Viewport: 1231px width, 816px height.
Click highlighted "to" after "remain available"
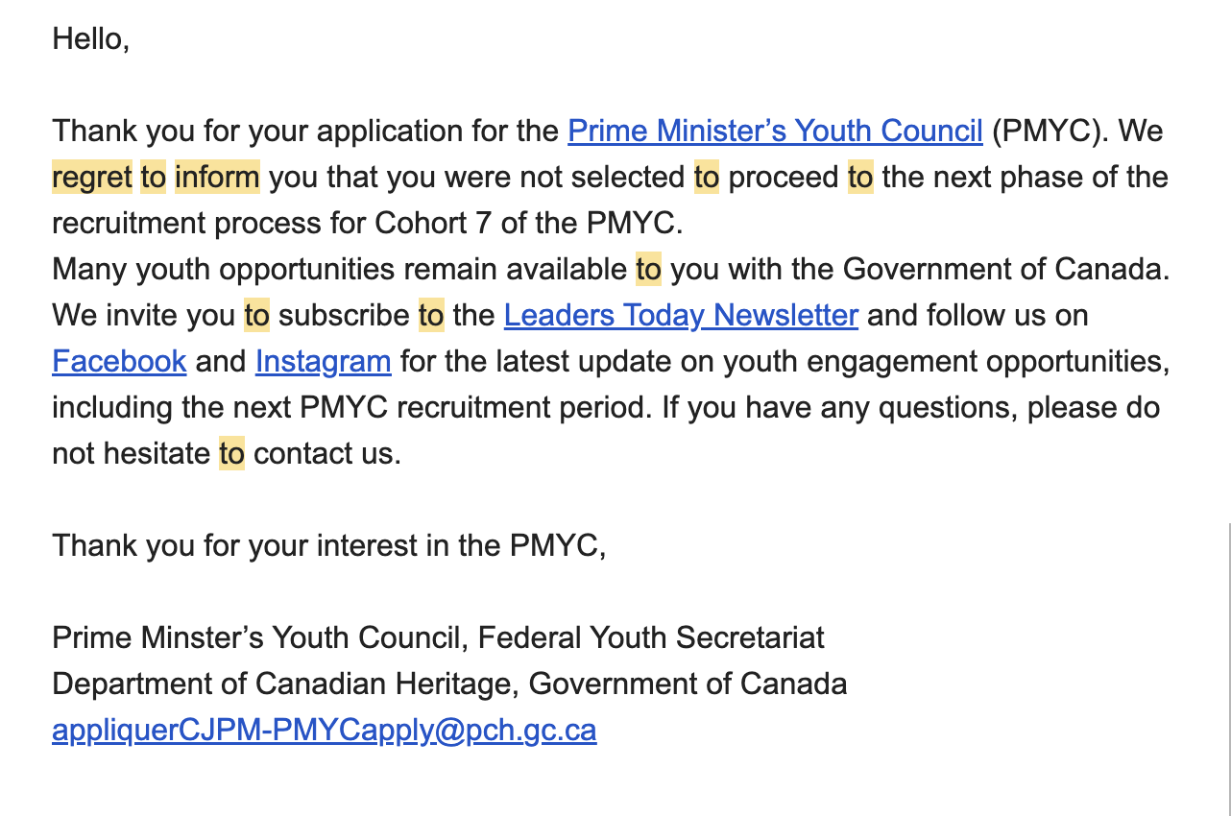coord(648,269)
